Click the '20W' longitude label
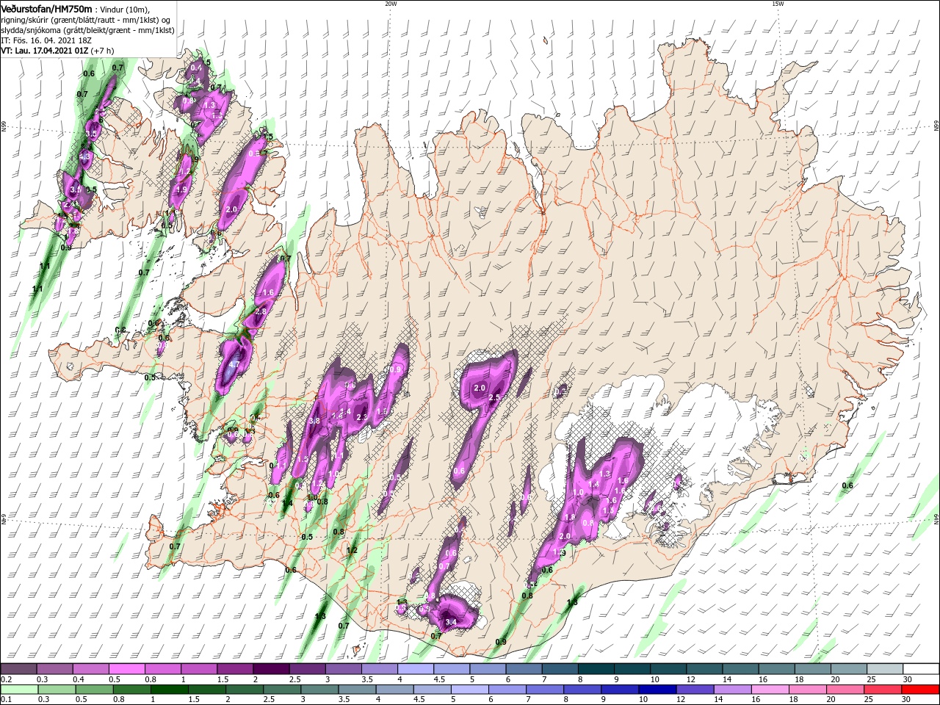 (391, 4)
